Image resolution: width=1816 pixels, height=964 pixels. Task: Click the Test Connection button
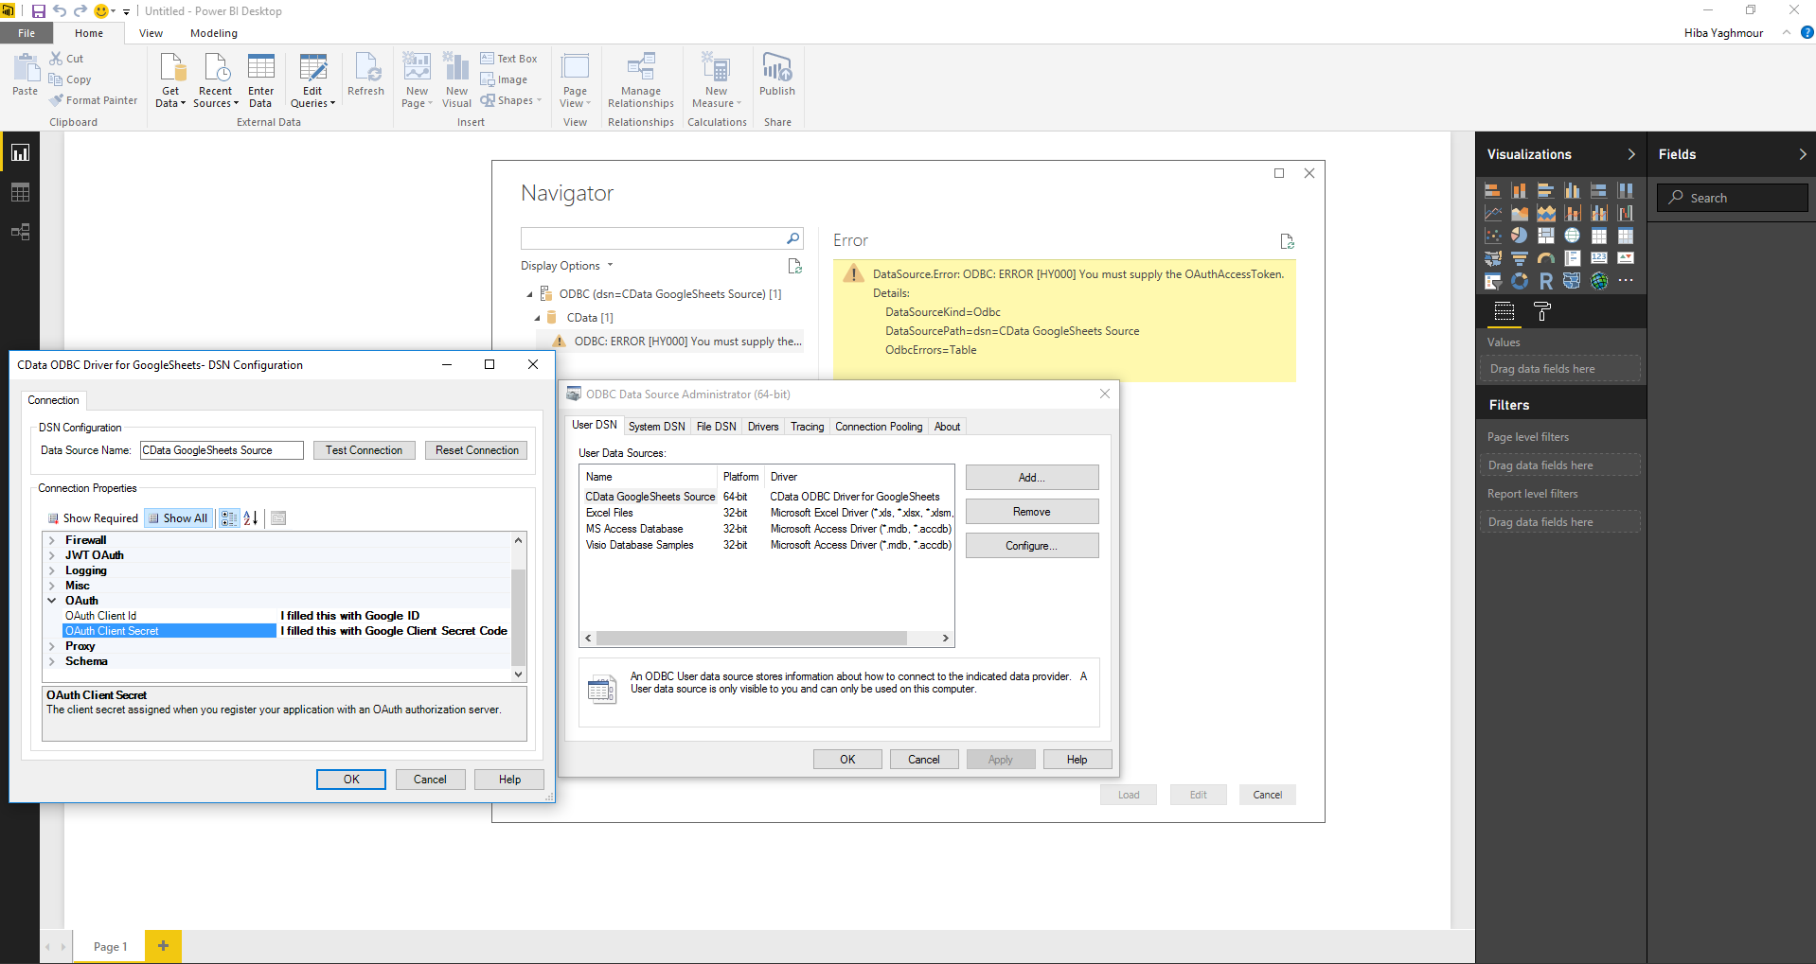coord(364,450)
